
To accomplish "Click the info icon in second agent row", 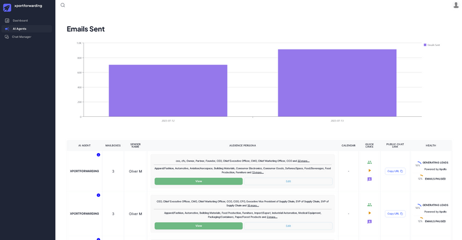I will [98, 195].
